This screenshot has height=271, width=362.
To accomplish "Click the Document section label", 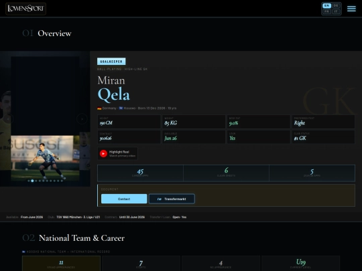I will coord(110,189).
